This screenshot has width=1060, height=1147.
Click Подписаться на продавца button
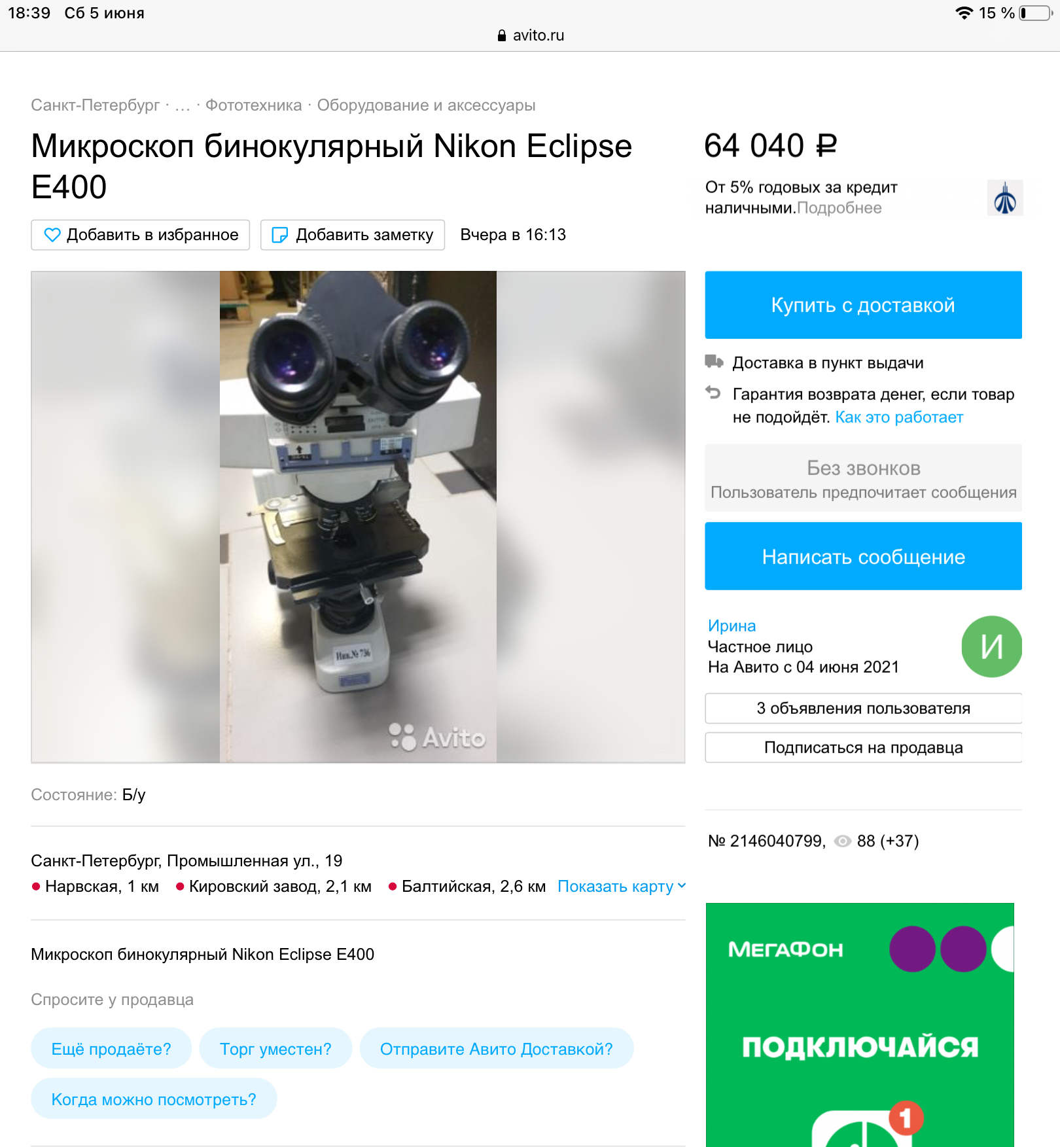click(863, 747)
